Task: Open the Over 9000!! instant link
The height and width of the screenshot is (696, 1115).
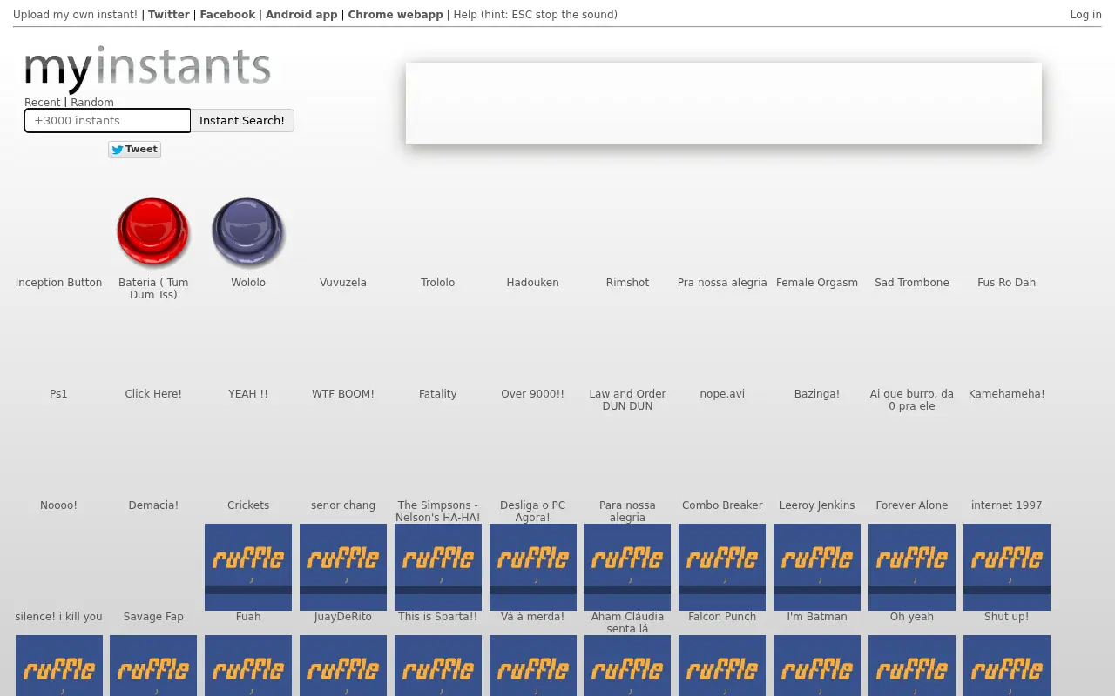Action: point(533,394)
